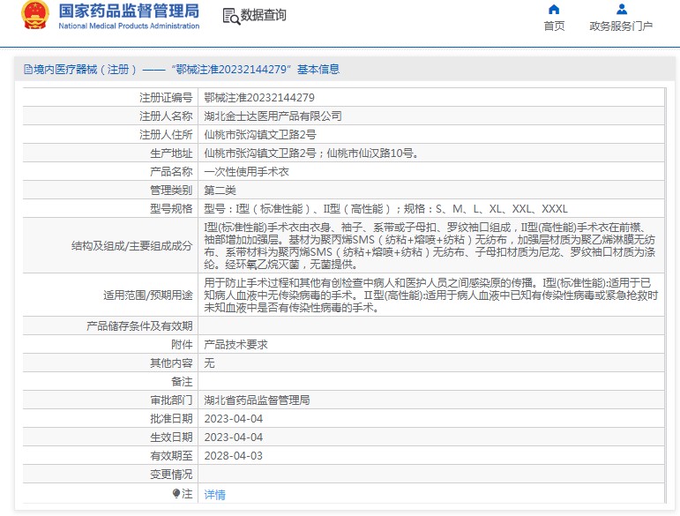The height and width of the screenshot is (516, 680).
Task: Select product name 一次性使用手术衣
Action: click(246, 172)
